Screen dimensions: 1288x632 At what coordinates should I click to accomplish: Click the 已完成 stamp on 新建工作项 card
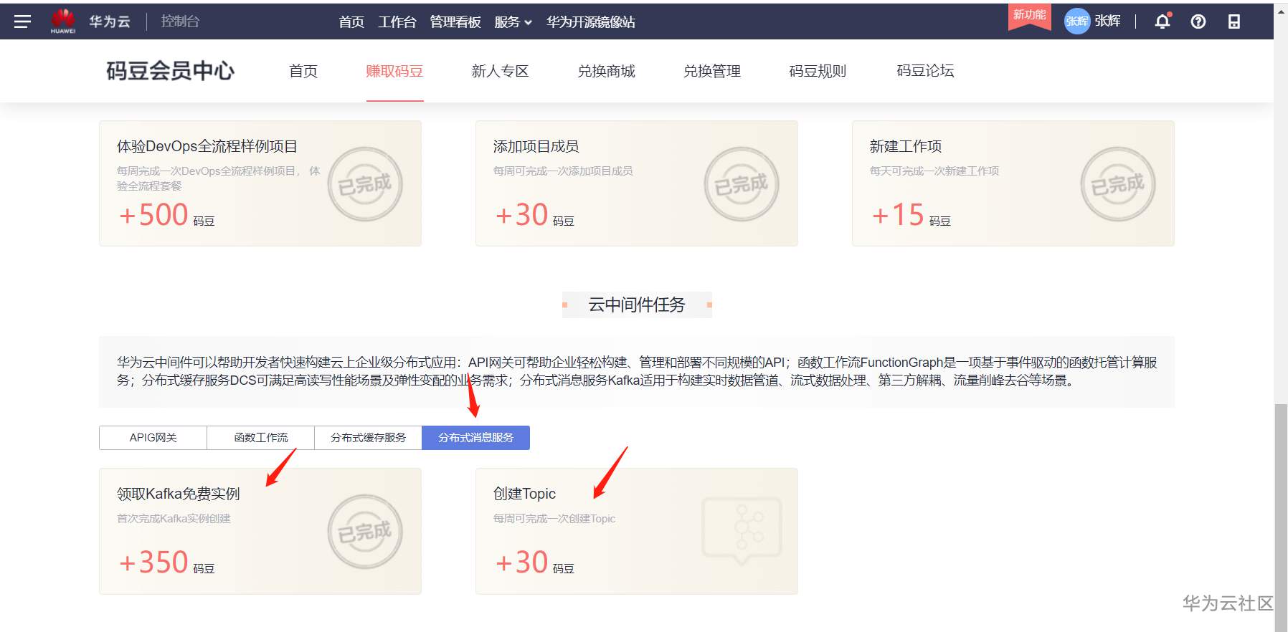[x=1118, y=184]
